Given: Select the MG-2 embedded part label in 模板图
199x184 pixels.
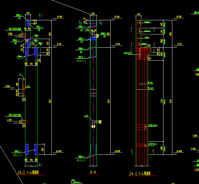Looking at the screenshot, I should pos(40,27).
